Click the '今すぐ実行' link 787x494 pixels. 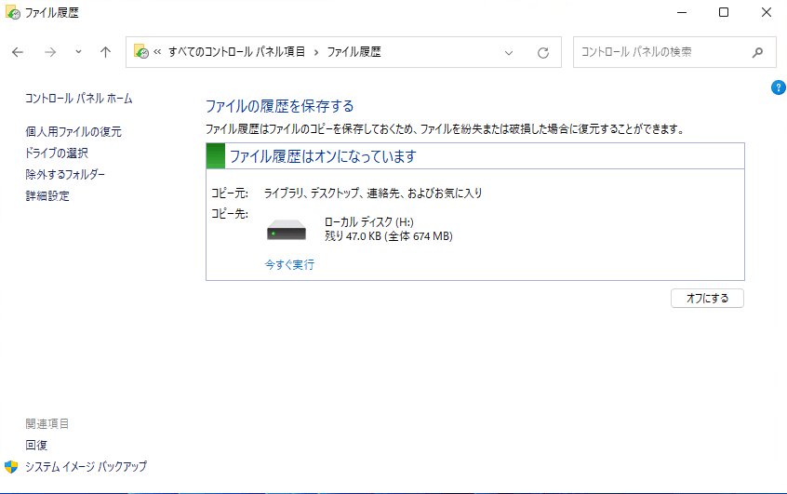tap(289, 264)
